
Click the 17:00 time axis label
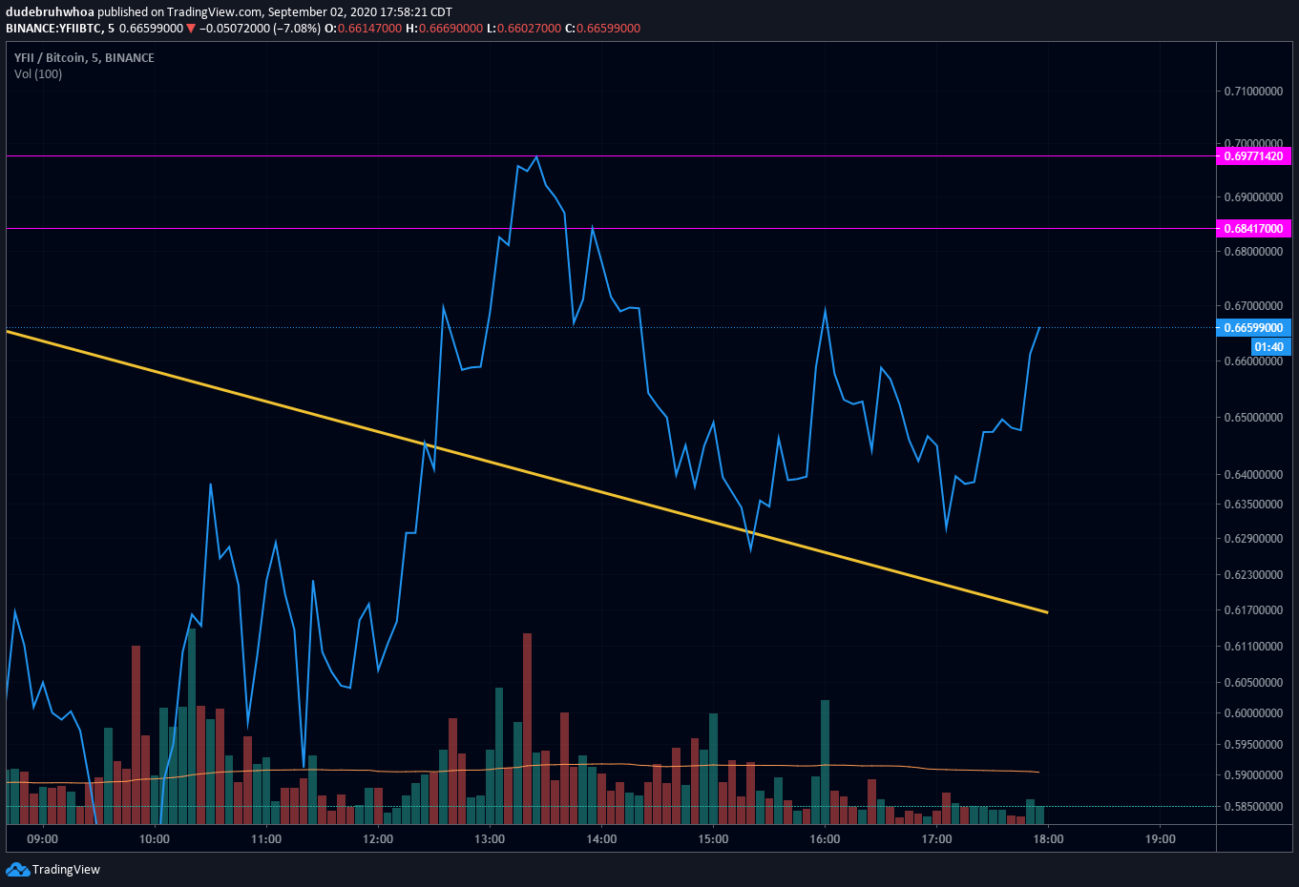(x=937, y=839)
